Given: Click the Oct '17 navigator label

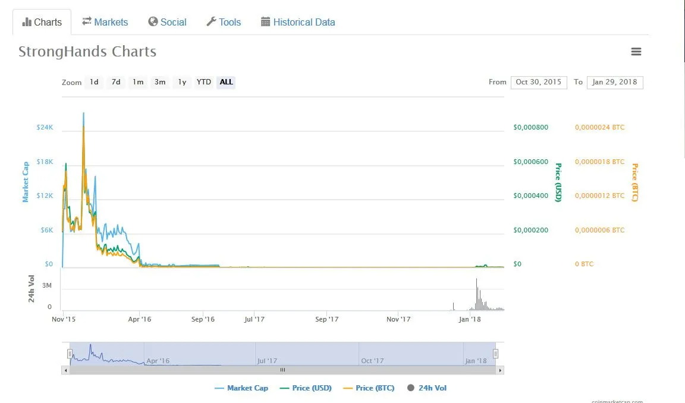Looking at the screenshot, I should click(373, 361).
